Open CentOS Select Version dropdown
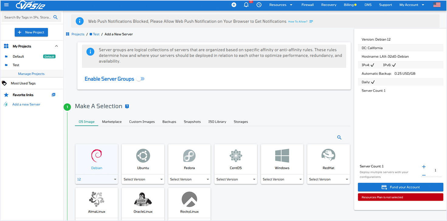The width and height of the screenshot is (447, 221). click(x=236, y=179)
